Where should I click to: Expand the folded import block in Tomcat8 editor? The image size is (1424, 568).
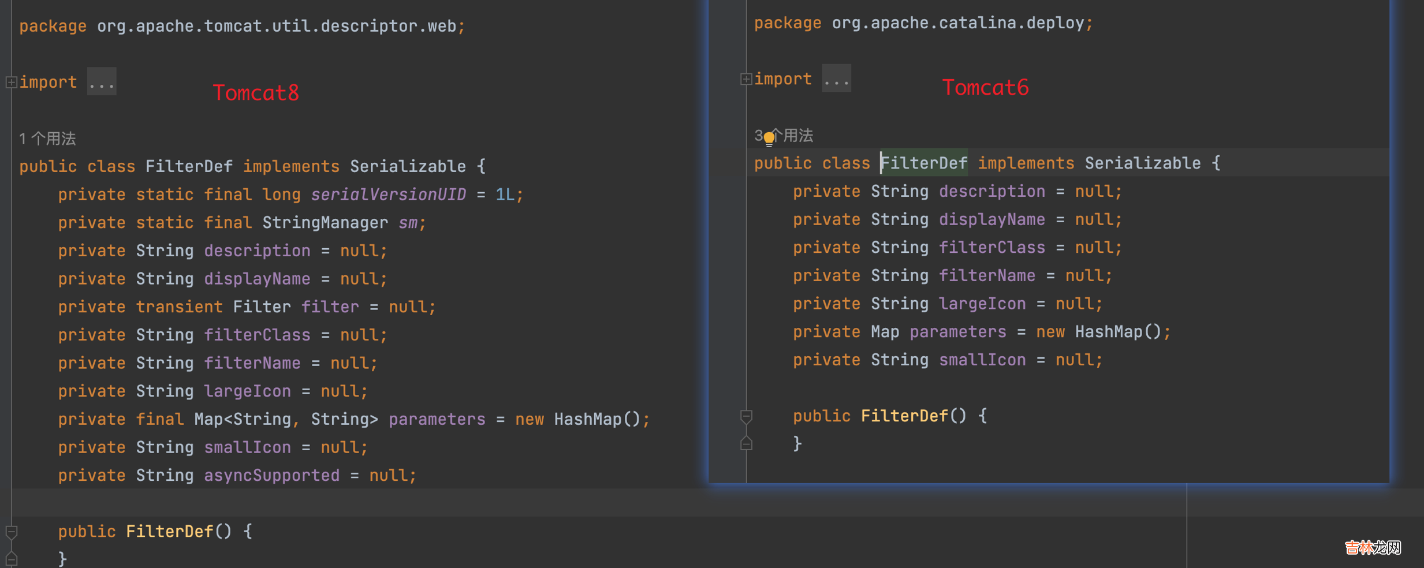[11, 82]
